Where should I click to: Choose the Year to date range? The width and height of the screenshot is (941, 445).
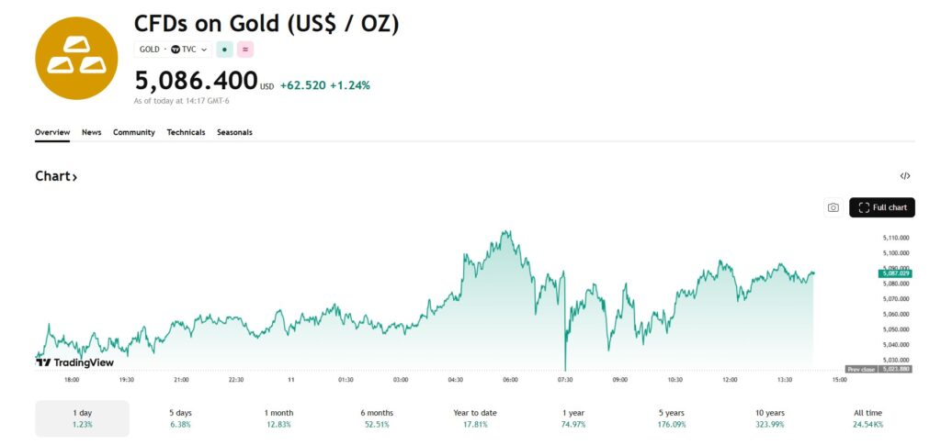click(475, 418)
